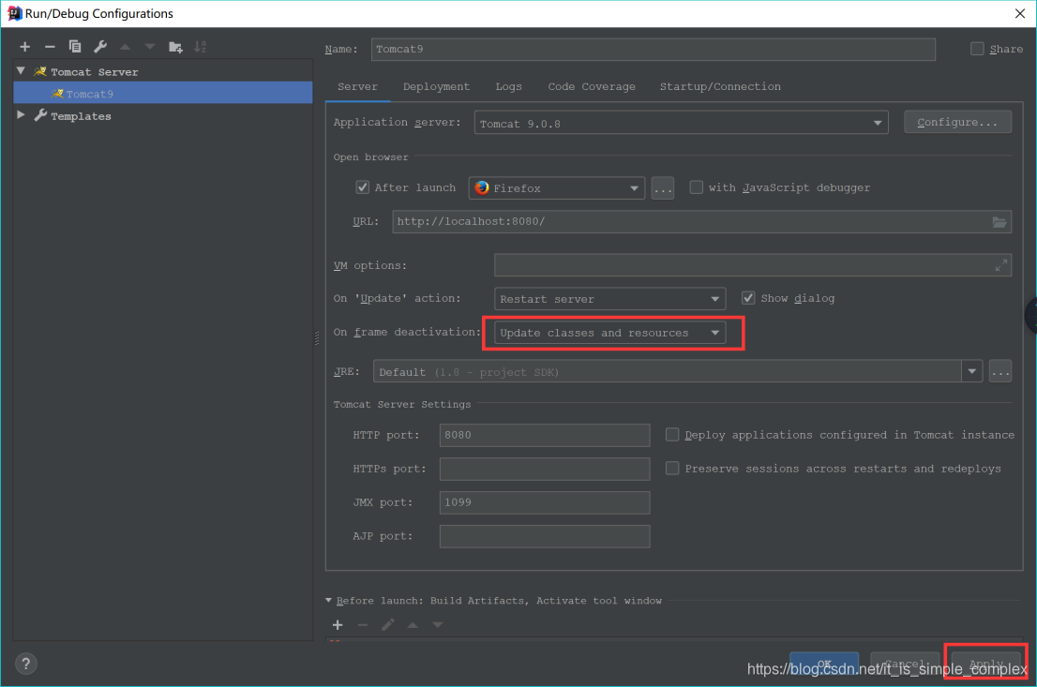Check Preserve sessions across restarts and redeploys
Image resolution: width=1037 pixels, height=687 pixels.
click(x=672, y=468)
